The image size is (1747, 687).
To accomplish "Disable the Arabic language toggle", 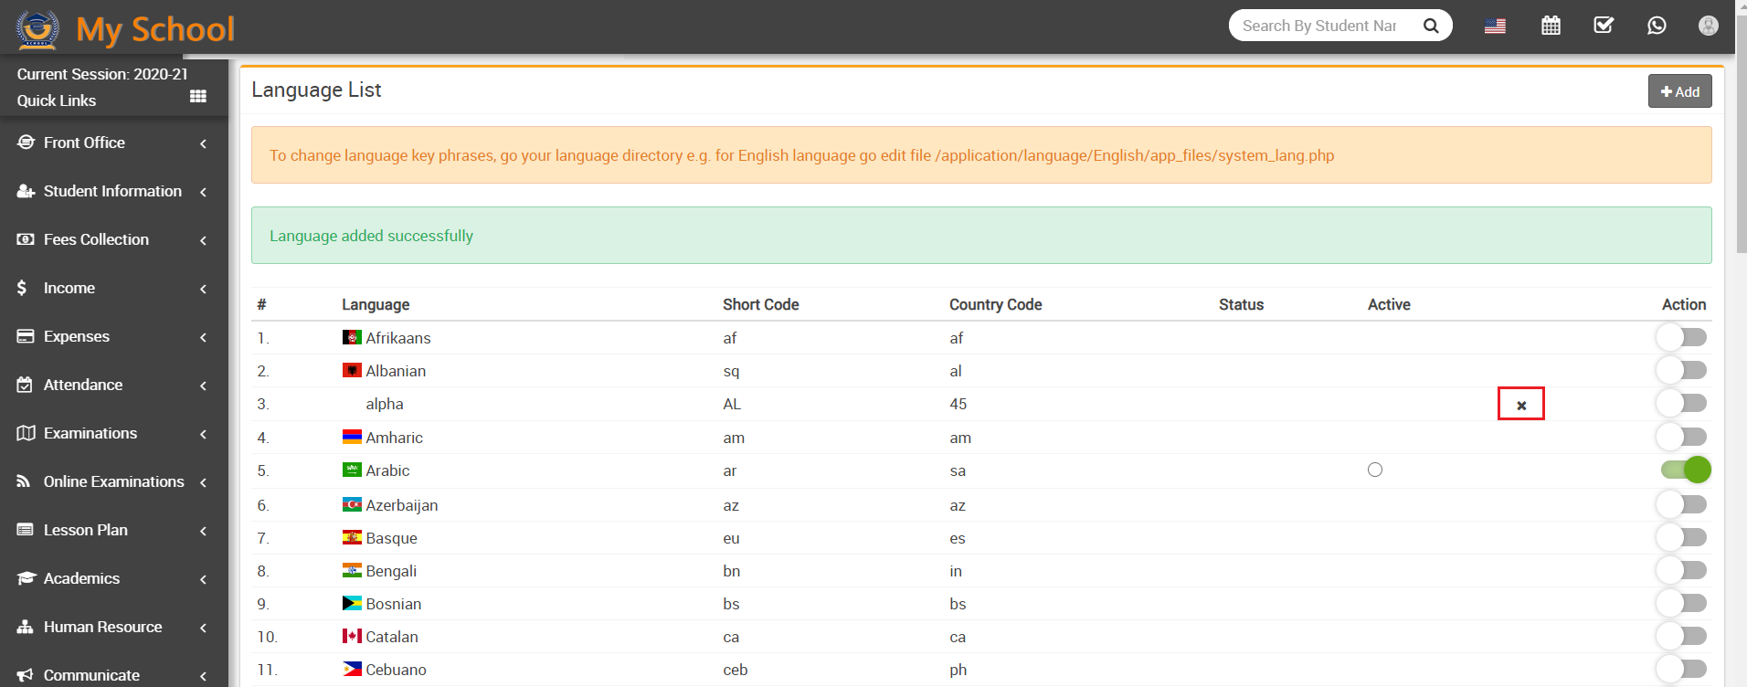I will point(1685,470).
